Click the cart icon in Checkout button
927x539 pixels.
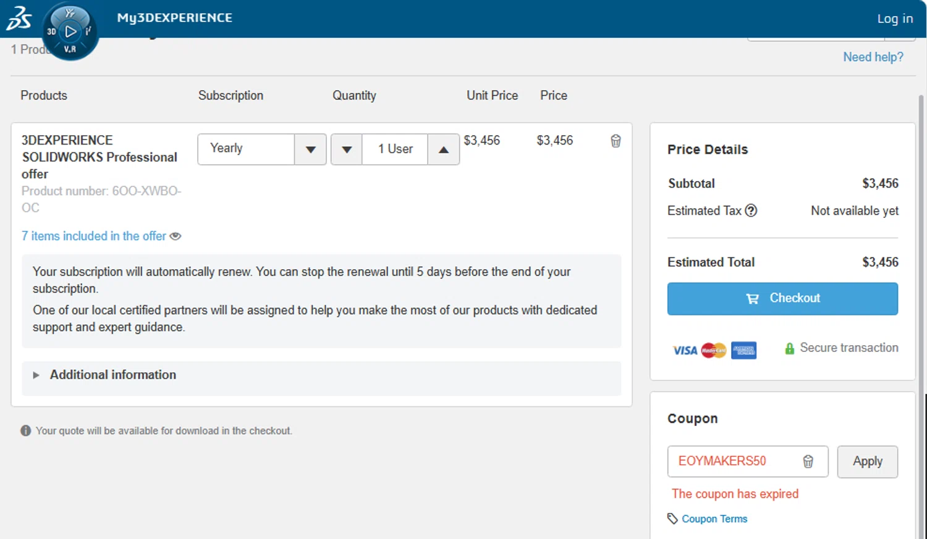coord(752,299)
